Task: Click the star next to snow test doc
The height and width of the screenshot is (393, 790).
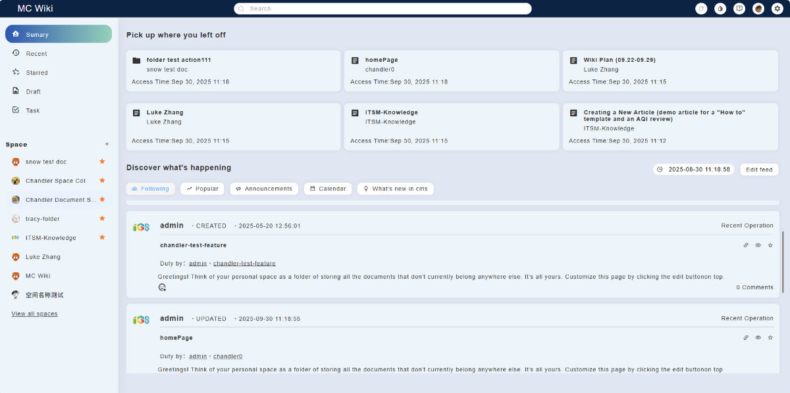Action: [102, 161]
